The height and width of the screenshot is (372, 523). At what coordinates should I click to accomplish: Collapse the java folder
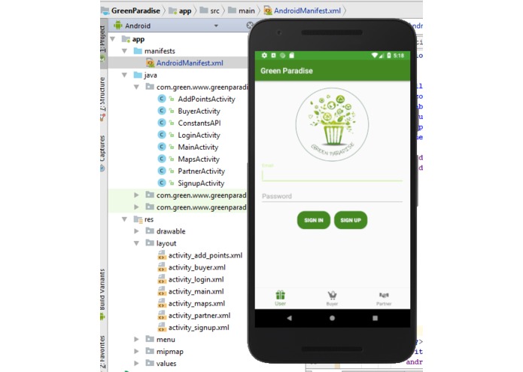[125, 75]
